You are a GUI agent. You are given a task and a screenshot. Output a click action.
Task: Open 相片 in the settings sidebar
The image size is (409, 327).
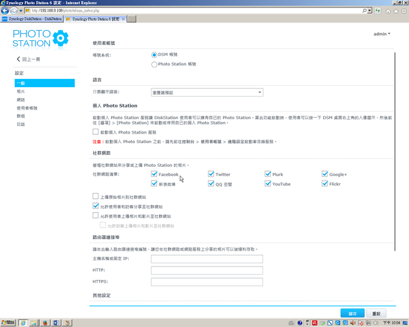coord(20,91)
